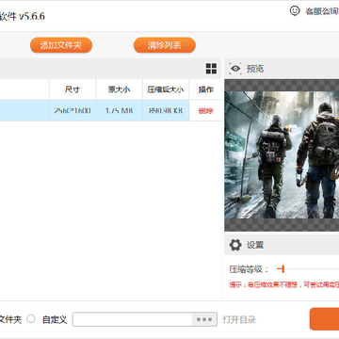Image resolution: width=339 pixels, height=339 pixels.
Task: Click the 操作 column header
Action: [205, 89]
